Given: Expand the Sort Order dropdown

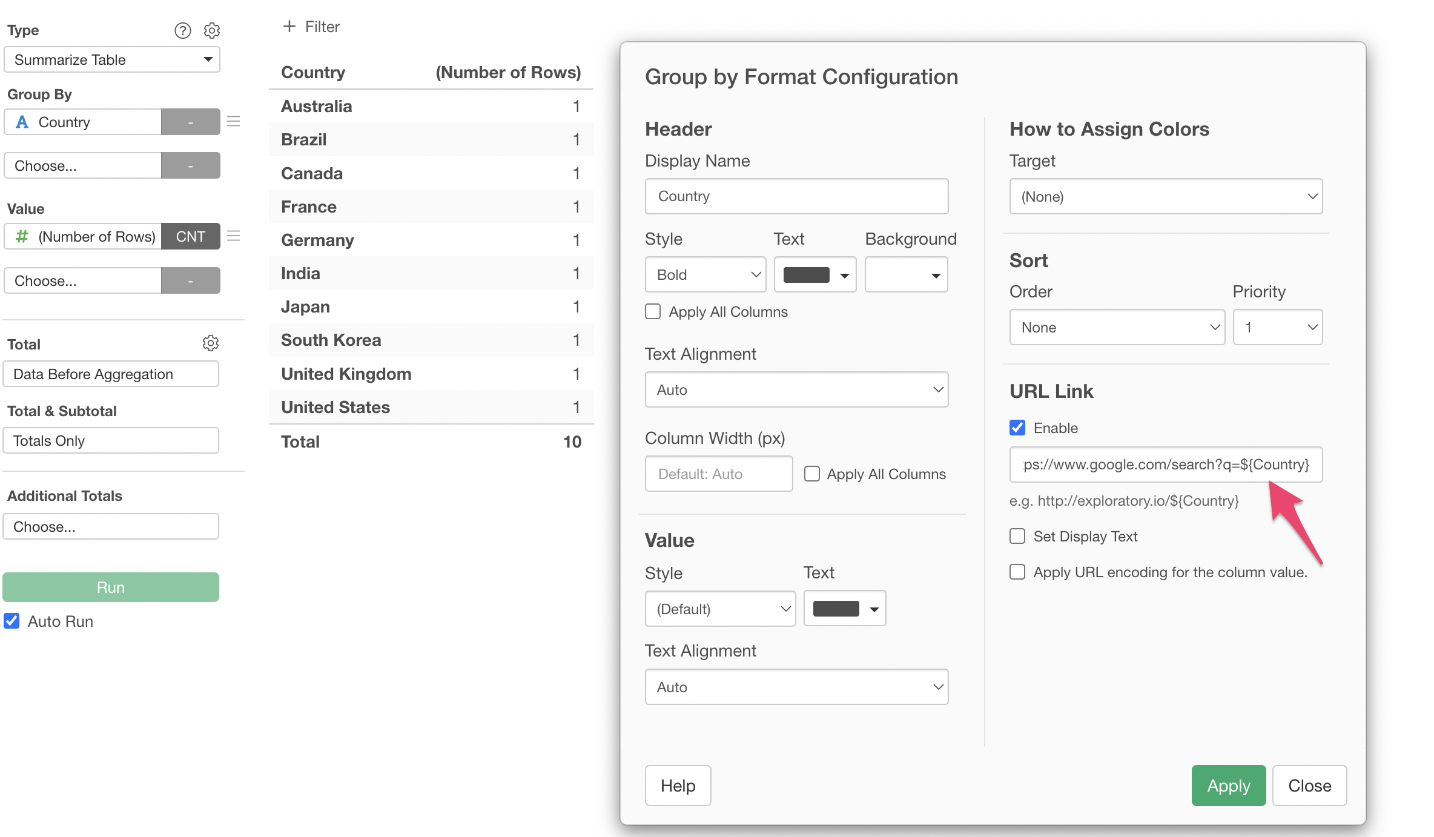Looking at the screenshot, I should click(1117, 328).
